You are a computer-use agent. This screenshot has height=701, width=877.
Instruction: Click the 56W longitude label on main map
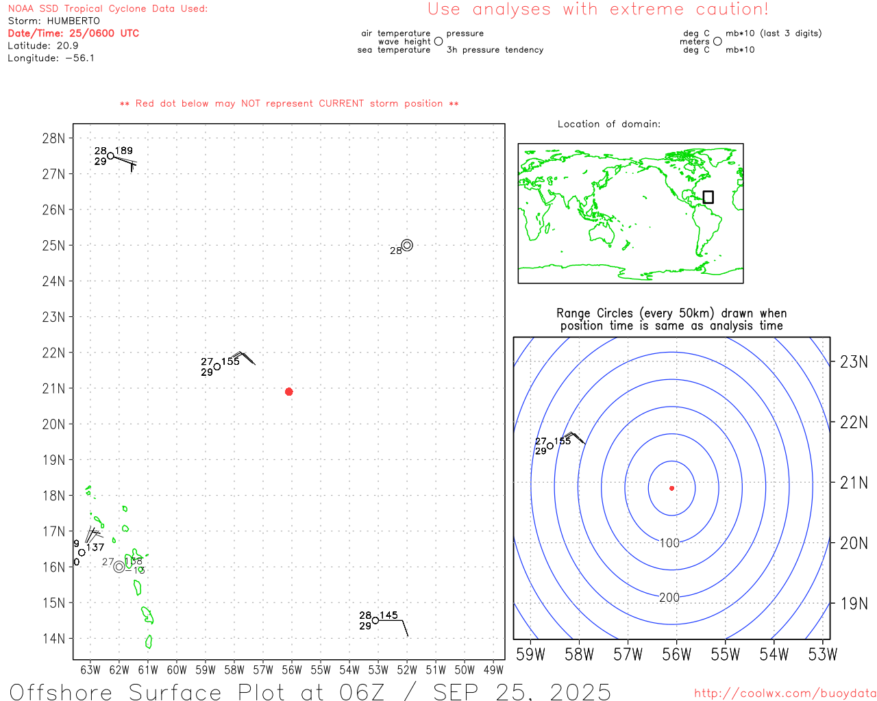click(292, 670)
